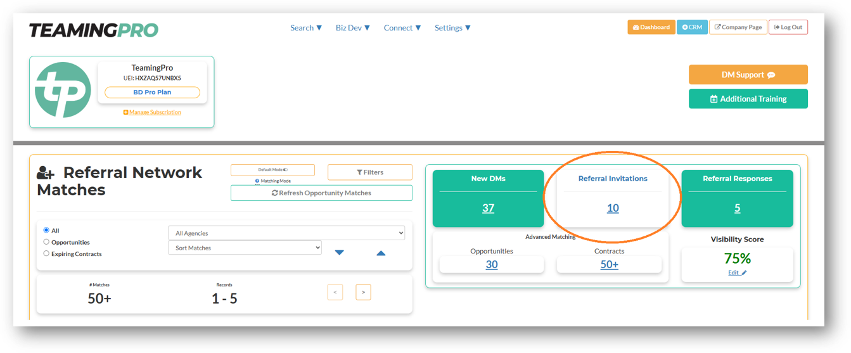
Task: Click the Matching Mode help icon
Action: pyautogui.click(x=257, y=181)
